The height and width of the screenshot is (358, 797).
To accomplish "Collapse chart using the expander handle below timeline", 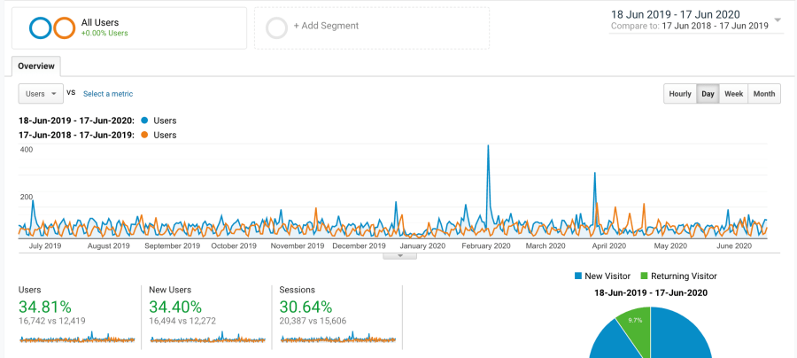I will 400,255.
